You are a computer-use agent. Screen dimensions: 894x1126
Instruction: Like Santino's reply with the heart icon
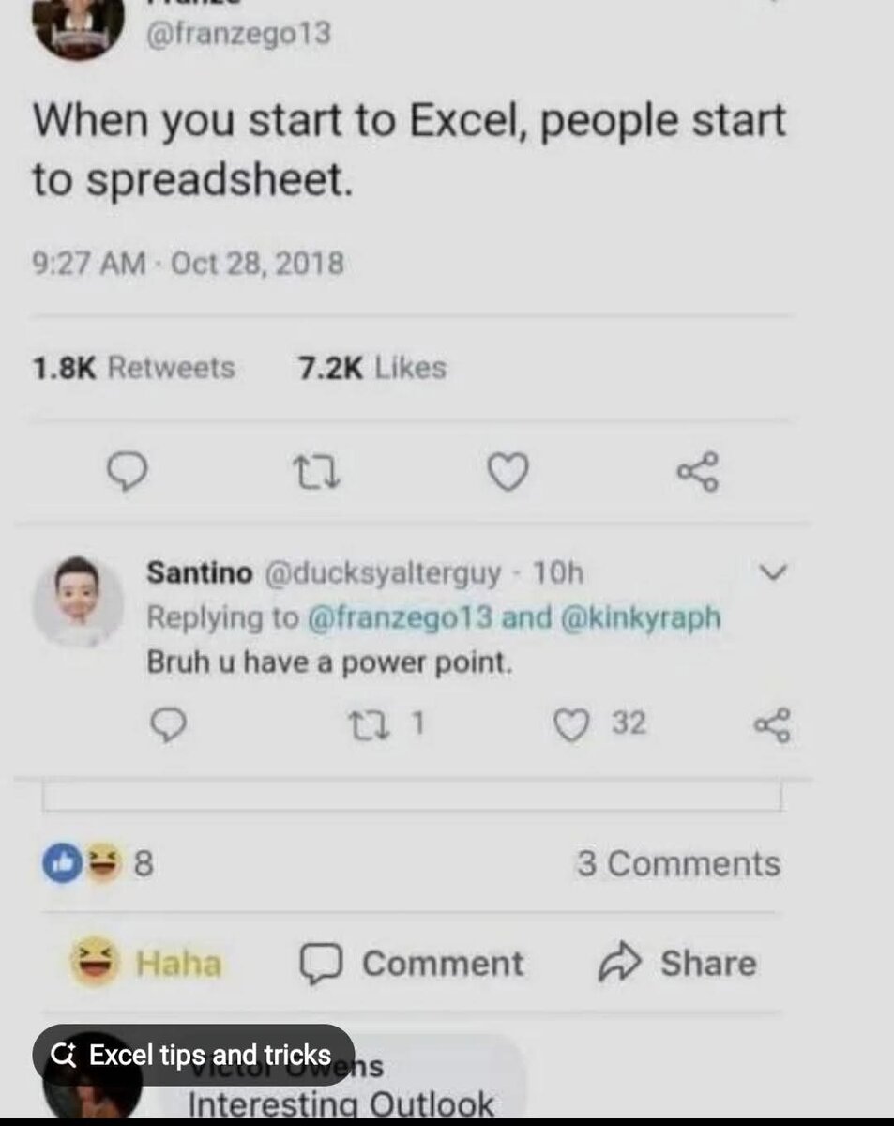pos(570,724)
